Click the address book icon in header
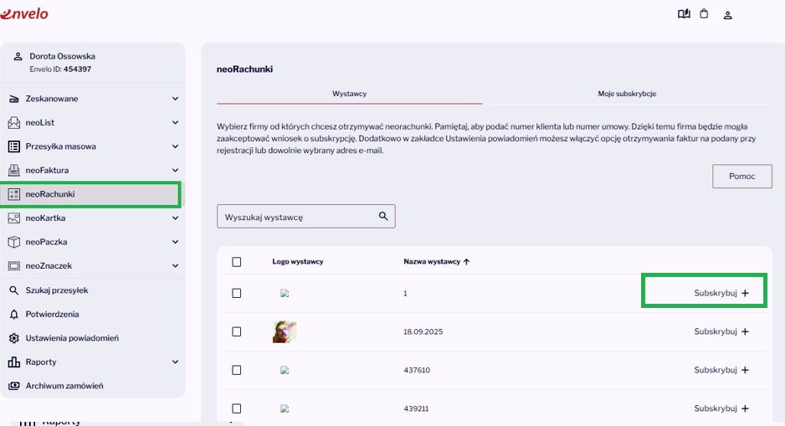 tap(684, 13)
